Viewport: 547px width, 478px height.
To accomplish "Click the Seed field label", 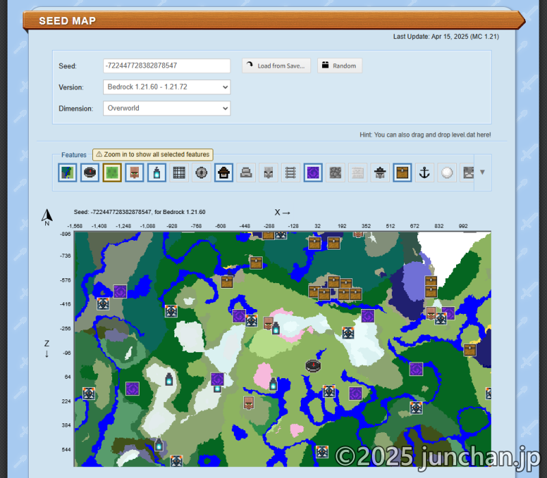I will tap(67, 66).
